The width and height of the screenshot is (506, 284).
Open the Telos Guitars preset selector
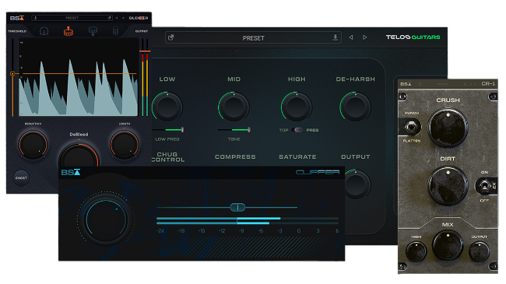253,38
